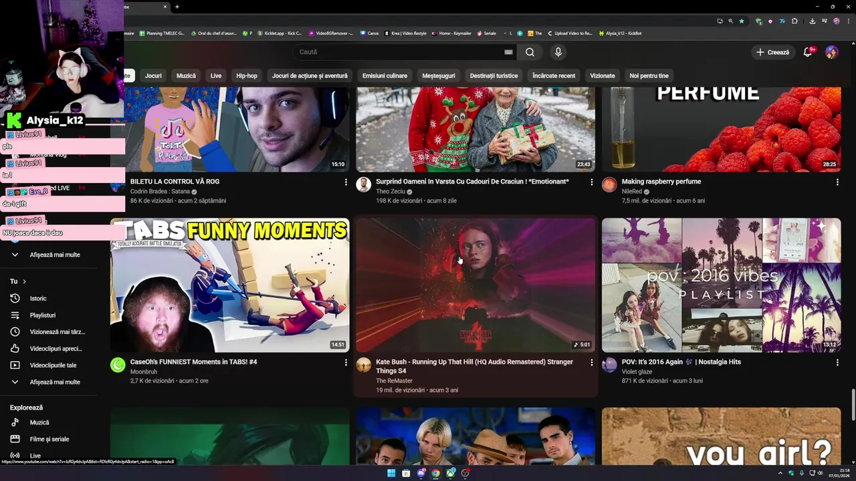This screenshot has width=856, height=481.
Task: Click the YouTube search magnifier button
Action: coord(530,52)
